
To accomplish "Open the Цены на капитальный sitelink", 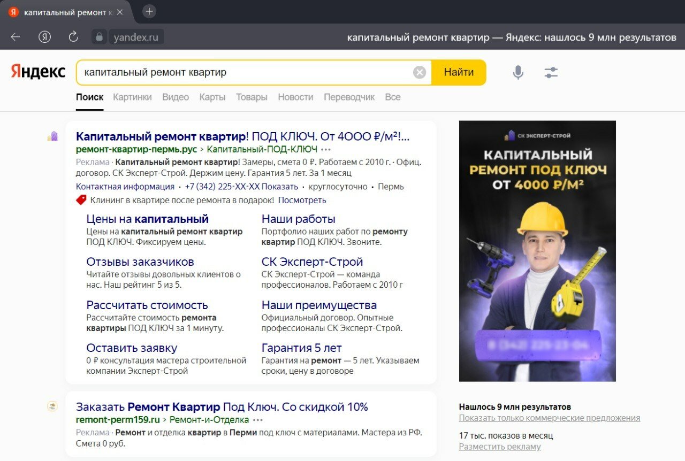I will (147, 219).
